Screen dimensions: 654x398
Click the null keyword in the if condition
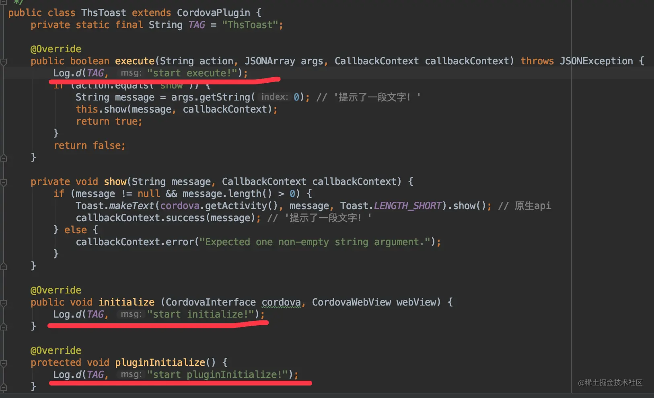point(149,194)
